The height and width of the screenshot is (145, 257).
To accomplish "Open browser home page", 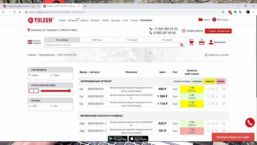I will pos(20,12).
